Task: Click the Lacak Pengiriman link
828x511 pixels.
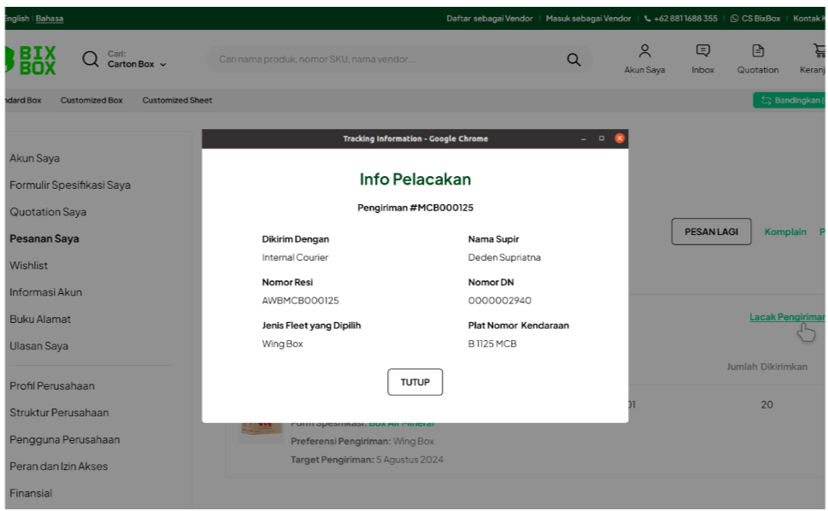Action: pos(786,317)
